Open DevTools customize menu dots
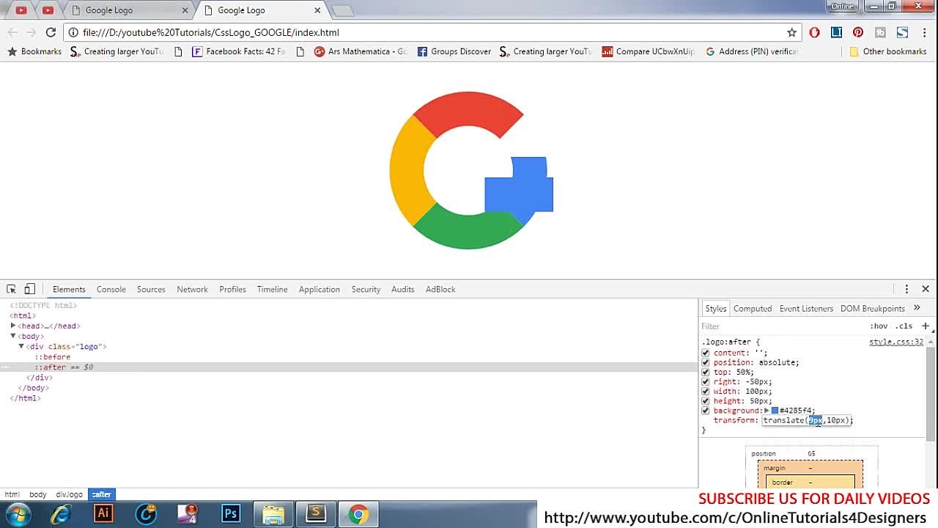Image resolution: width=938 pixels, height=528 pixels. pyautogui.click(x=906, y=289)
